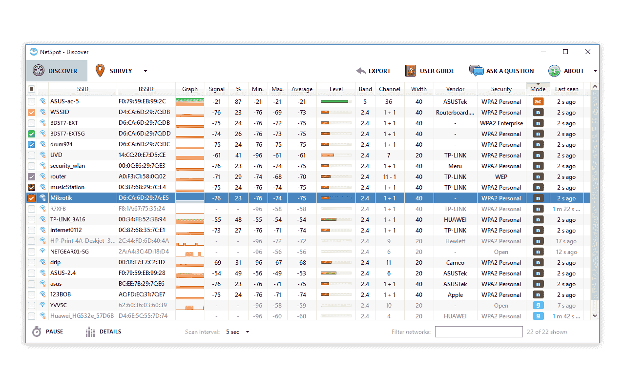Click the Discover radar icon

(39, 71)
